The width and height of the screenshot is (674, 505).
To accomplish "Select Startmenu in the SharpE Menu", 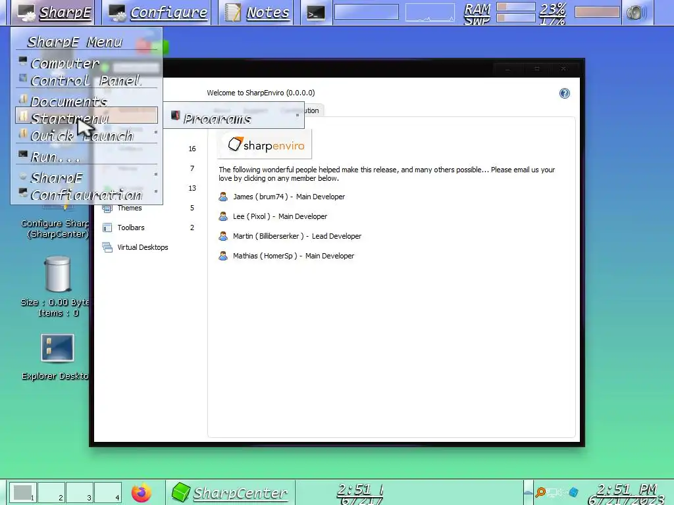I will [x=87, y=116].
